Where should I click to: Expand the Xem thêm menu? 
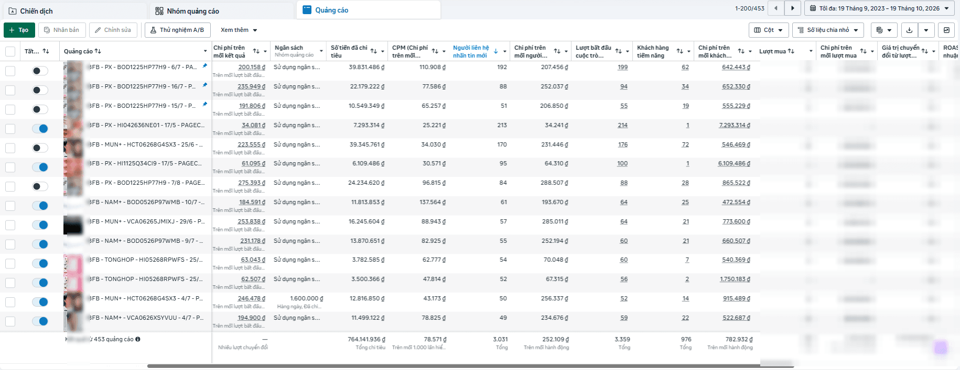tap(239, 30)
